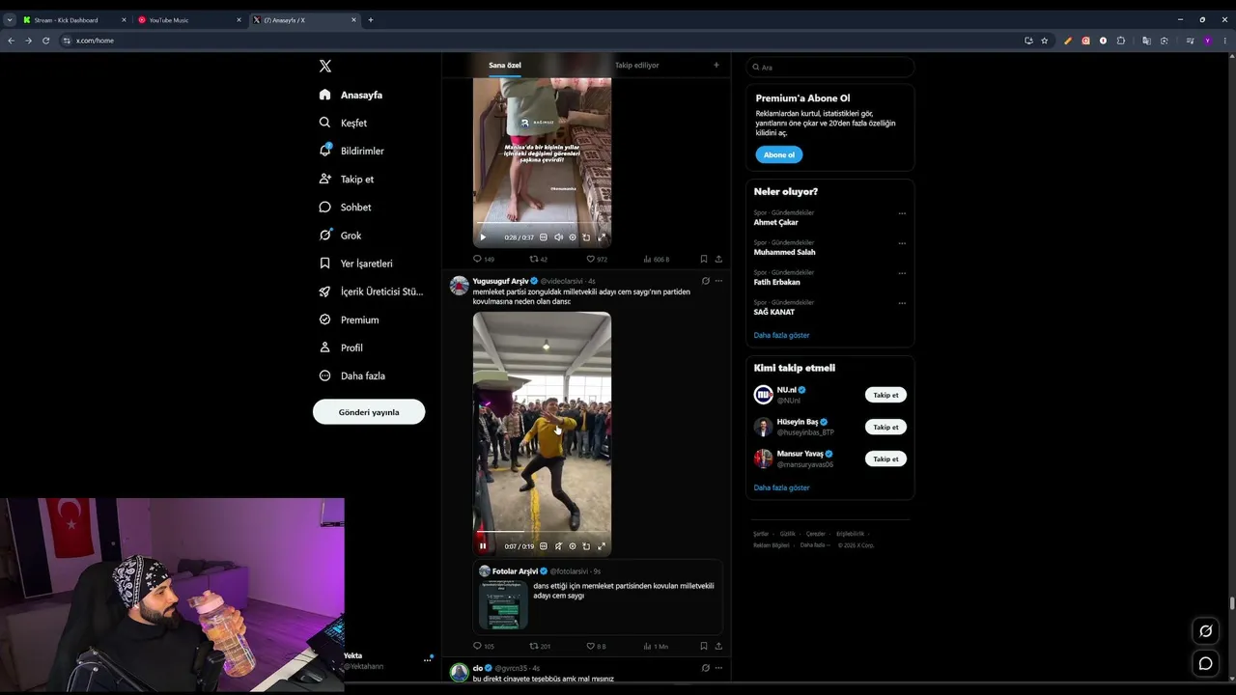Screen dimensions: 1236x695
Task: Unmute the 0:07 dance video
Action: pos(558,546)
